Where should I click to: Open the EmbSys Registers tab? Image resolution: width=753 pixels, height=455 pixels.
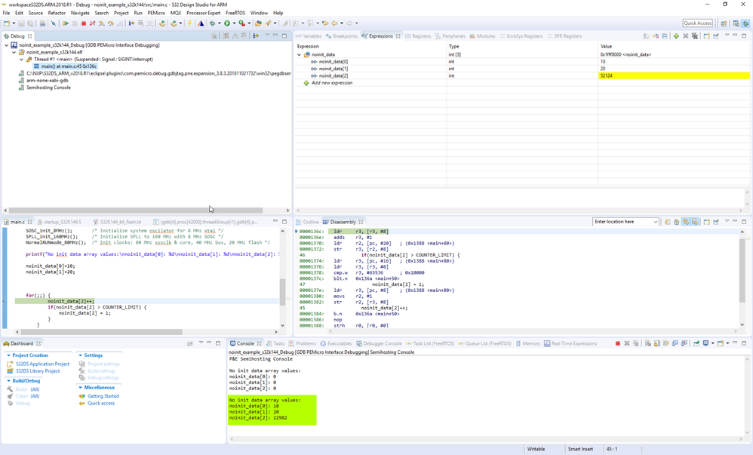tap(521, 36)
